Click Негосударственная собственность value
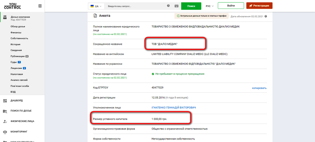 (x=173, y=139)
